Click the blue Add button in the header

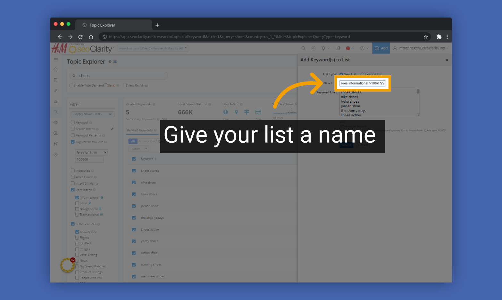click(381, 48)
